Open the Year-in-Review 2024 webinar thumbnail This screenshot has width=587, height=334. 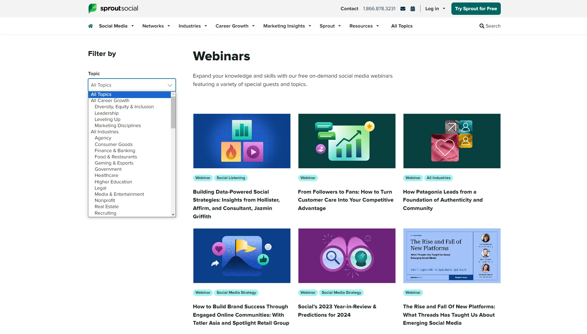pos(347,256)
